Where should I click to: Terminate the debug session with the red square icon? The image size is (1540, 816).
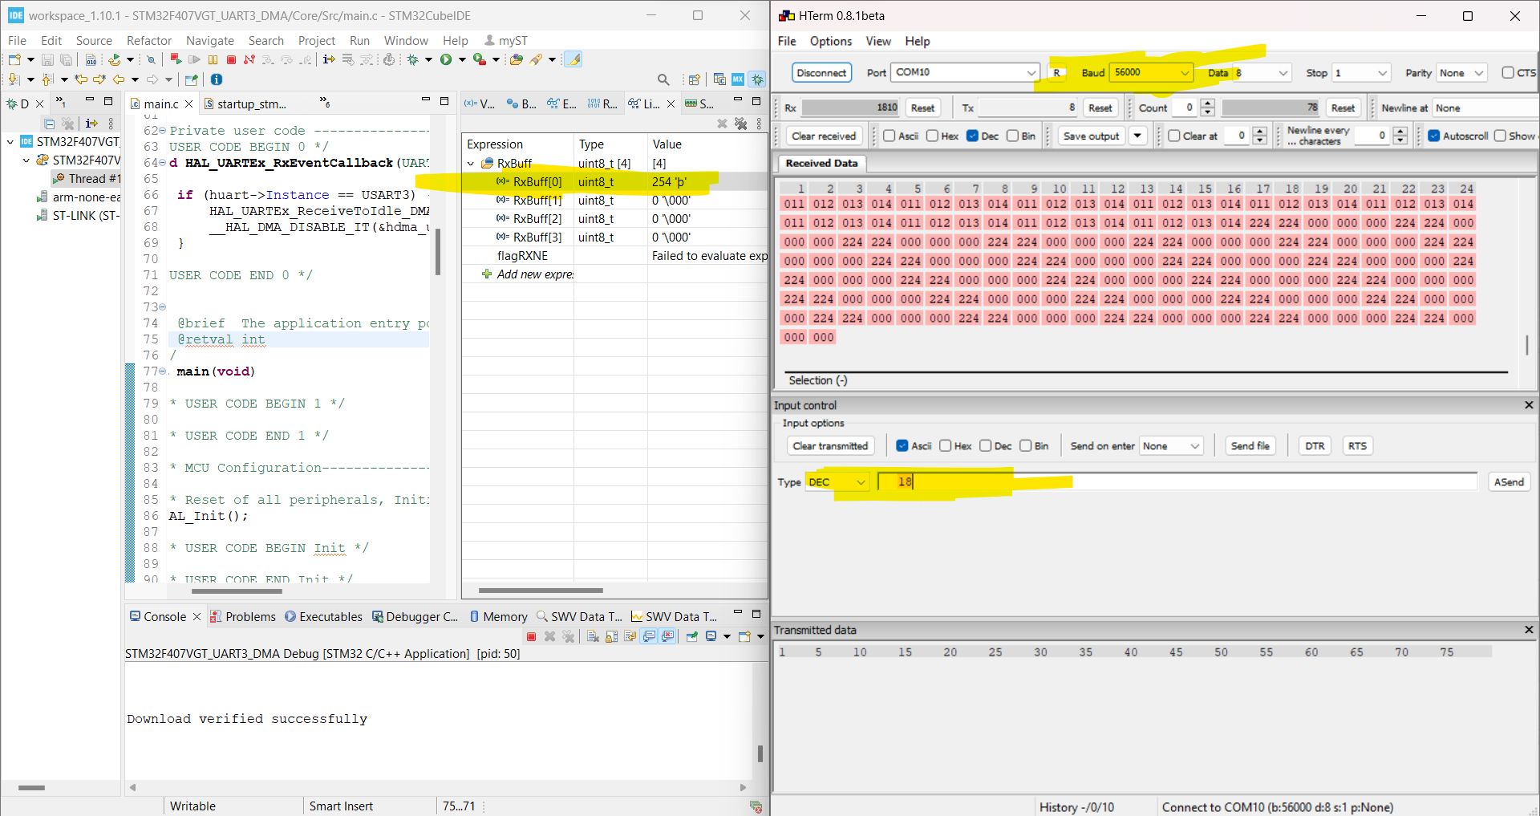pyautogui.click(x=231, y=59)
